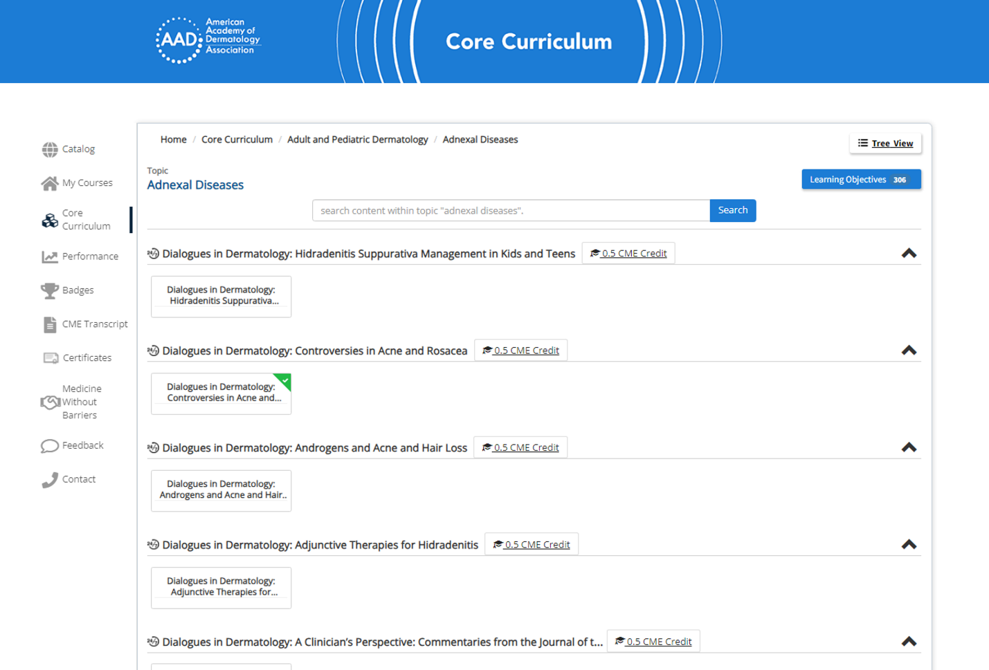The height and width of the screenshot is (670, 989).
Task: Open Badges from the sidebar
Action: [x=78, y=290]
